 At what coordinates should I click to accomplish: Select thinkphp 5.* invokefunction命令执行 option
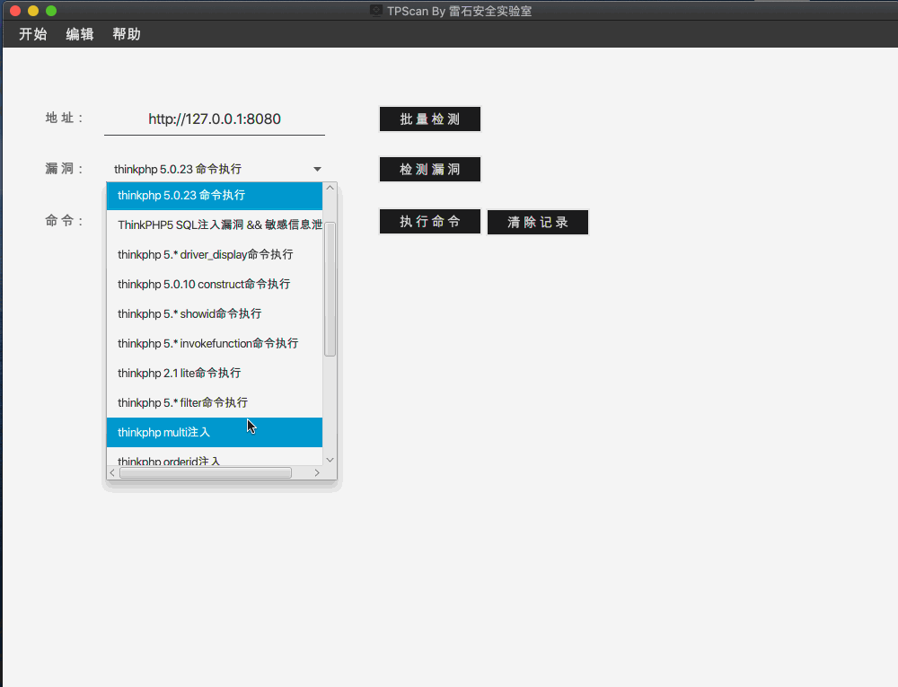point(215,343)
